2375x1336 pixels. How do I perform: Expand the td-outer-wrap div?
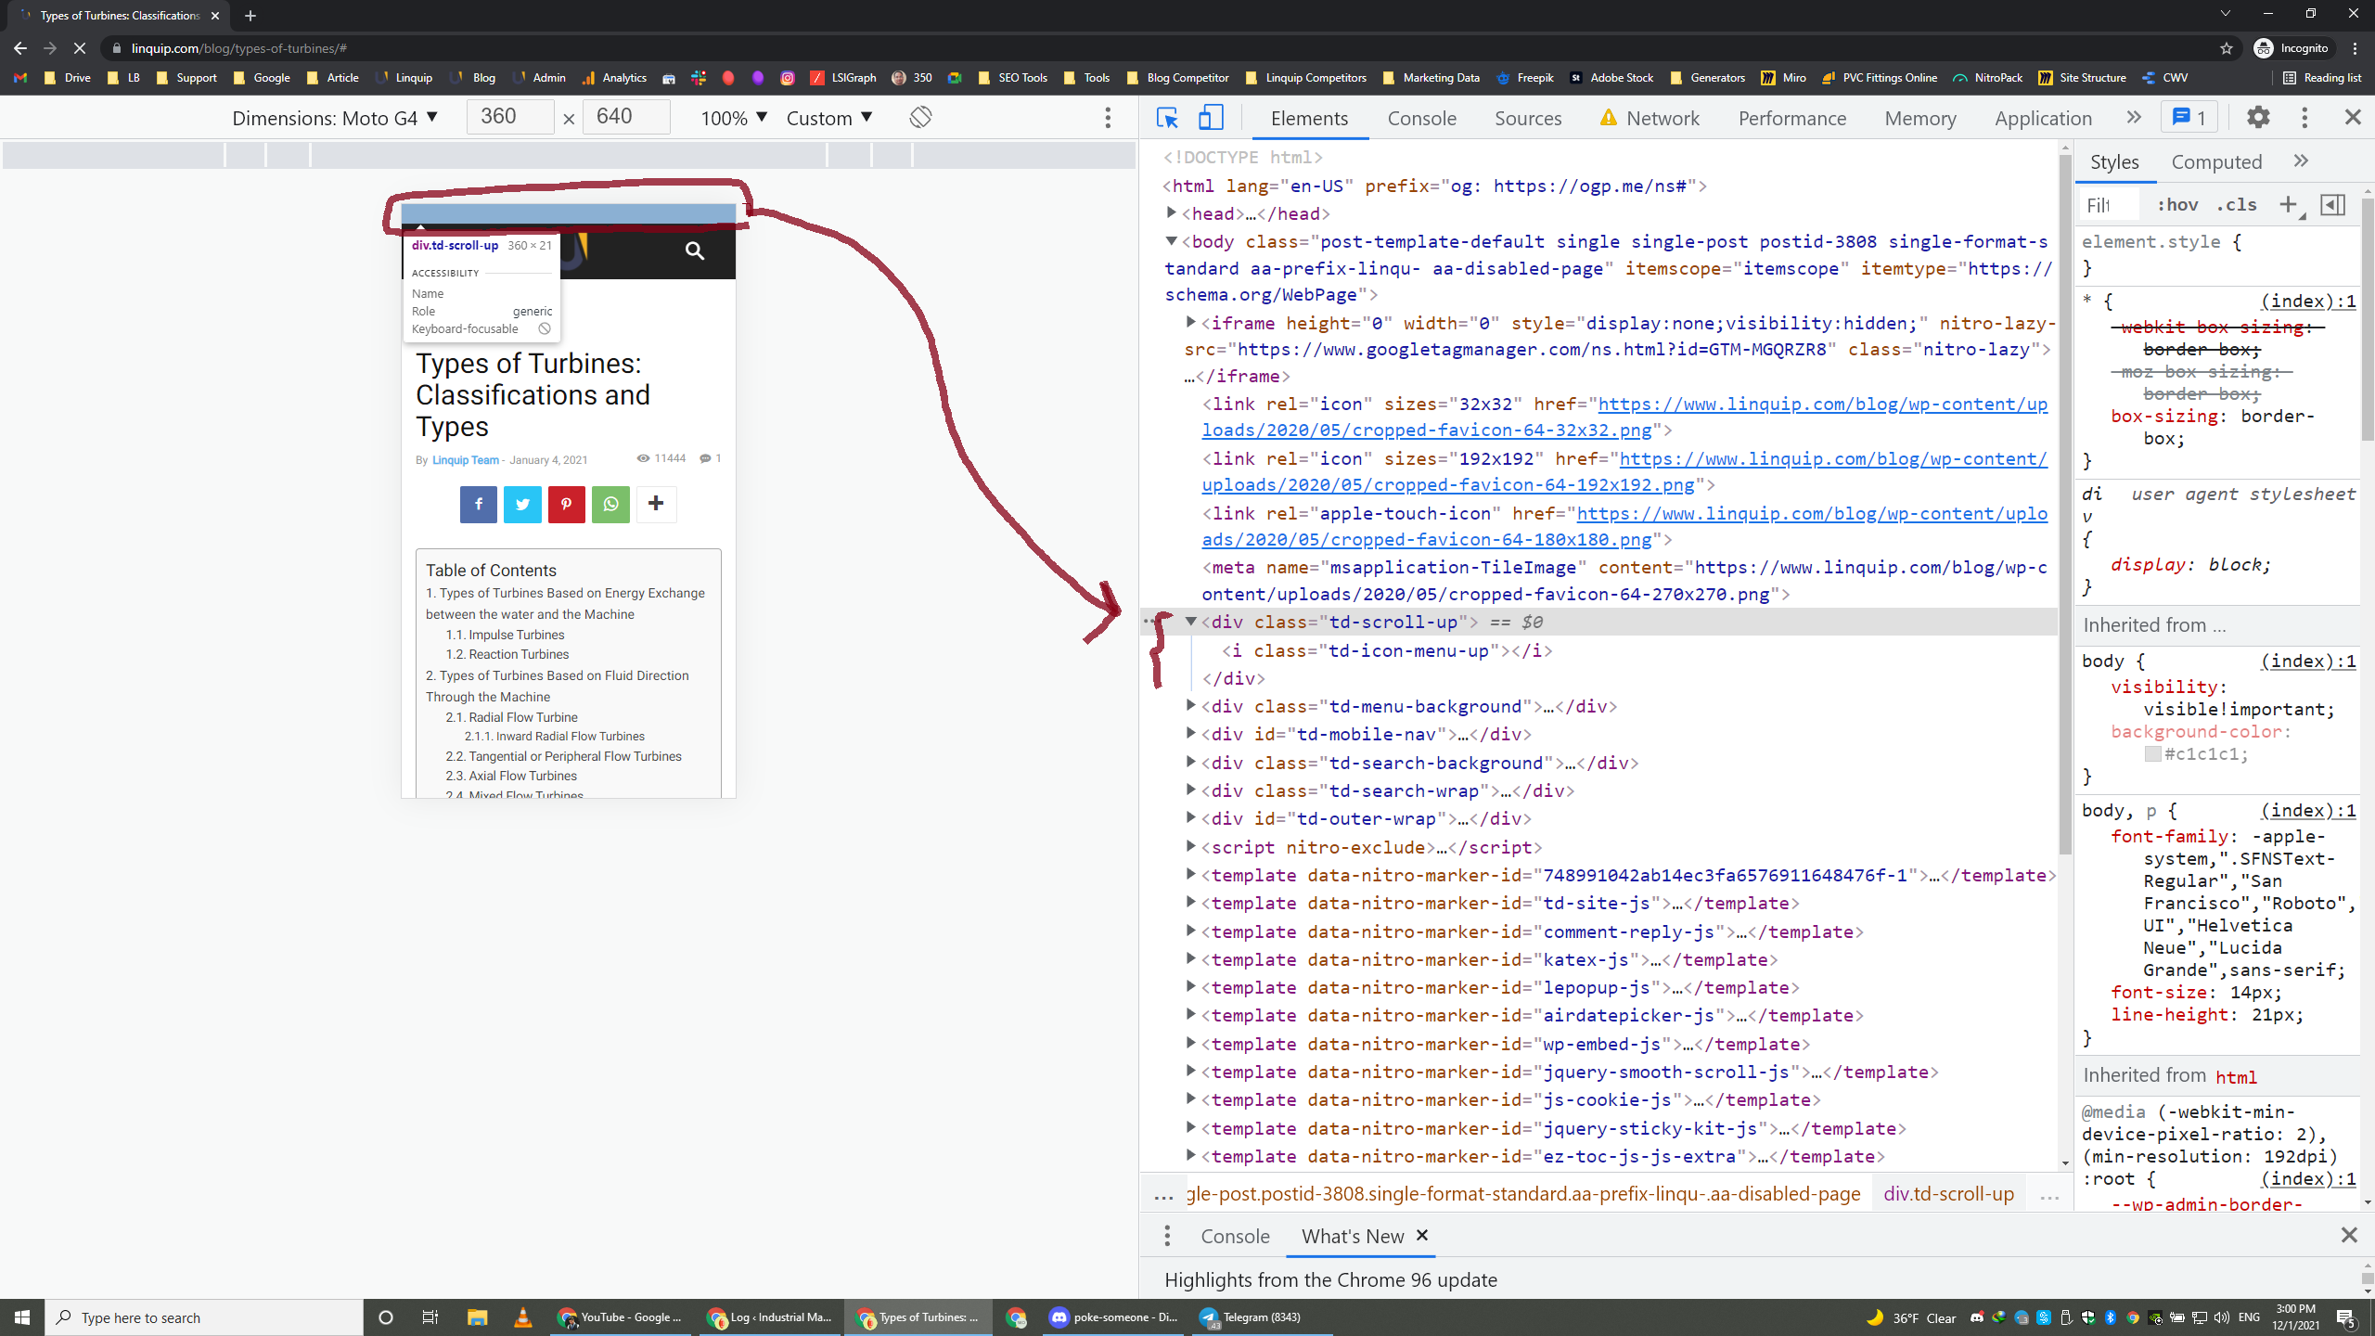[1191, 818]
